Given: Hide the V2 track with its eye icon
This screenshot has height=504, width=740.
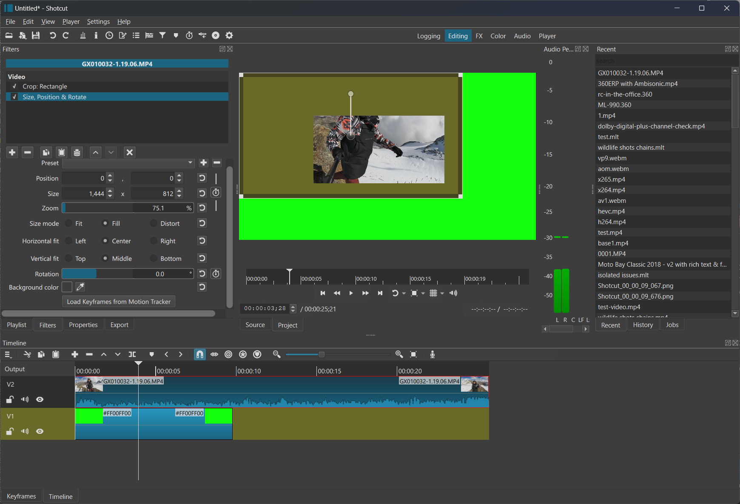Looking at the screenshot, I should [x=40, y=399].
